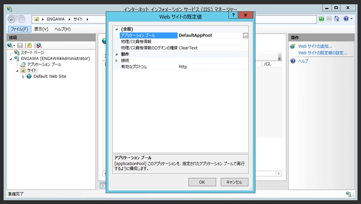Click the add website globe icon in the Actions pane
This screenshot has width=361, height=204.
pos(293,46)
